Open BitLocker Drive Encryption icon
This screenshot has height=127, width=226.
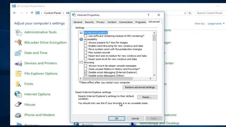[x=18, y=43]
